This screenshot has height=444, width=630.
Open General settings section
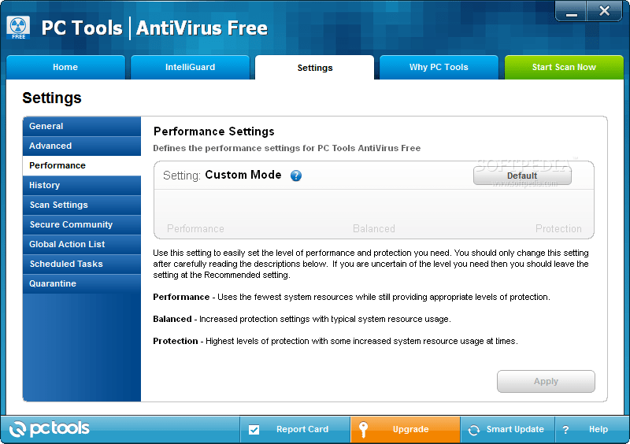82,126
